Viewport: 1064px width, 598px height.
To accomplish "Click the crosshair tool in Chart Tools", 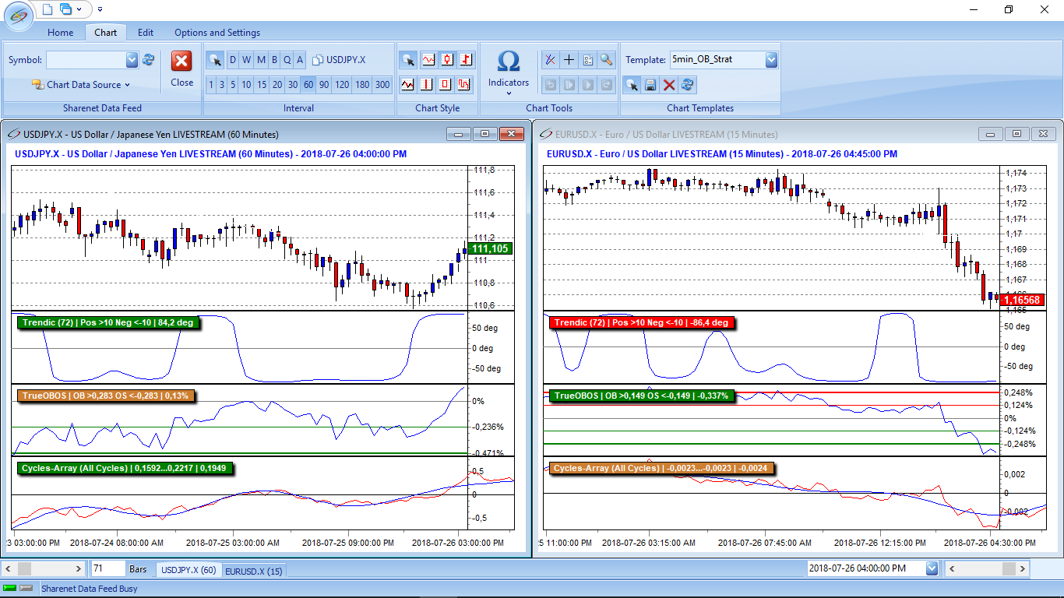I will [x=569, y=60].
